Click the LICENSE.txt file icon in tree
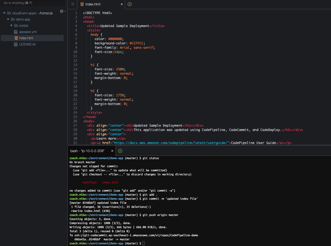 tap(16, 44)
